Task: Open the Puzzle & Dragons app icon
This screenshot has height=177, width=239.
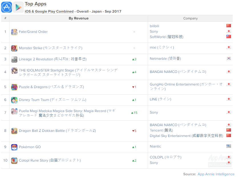Action: click(14, 87)
